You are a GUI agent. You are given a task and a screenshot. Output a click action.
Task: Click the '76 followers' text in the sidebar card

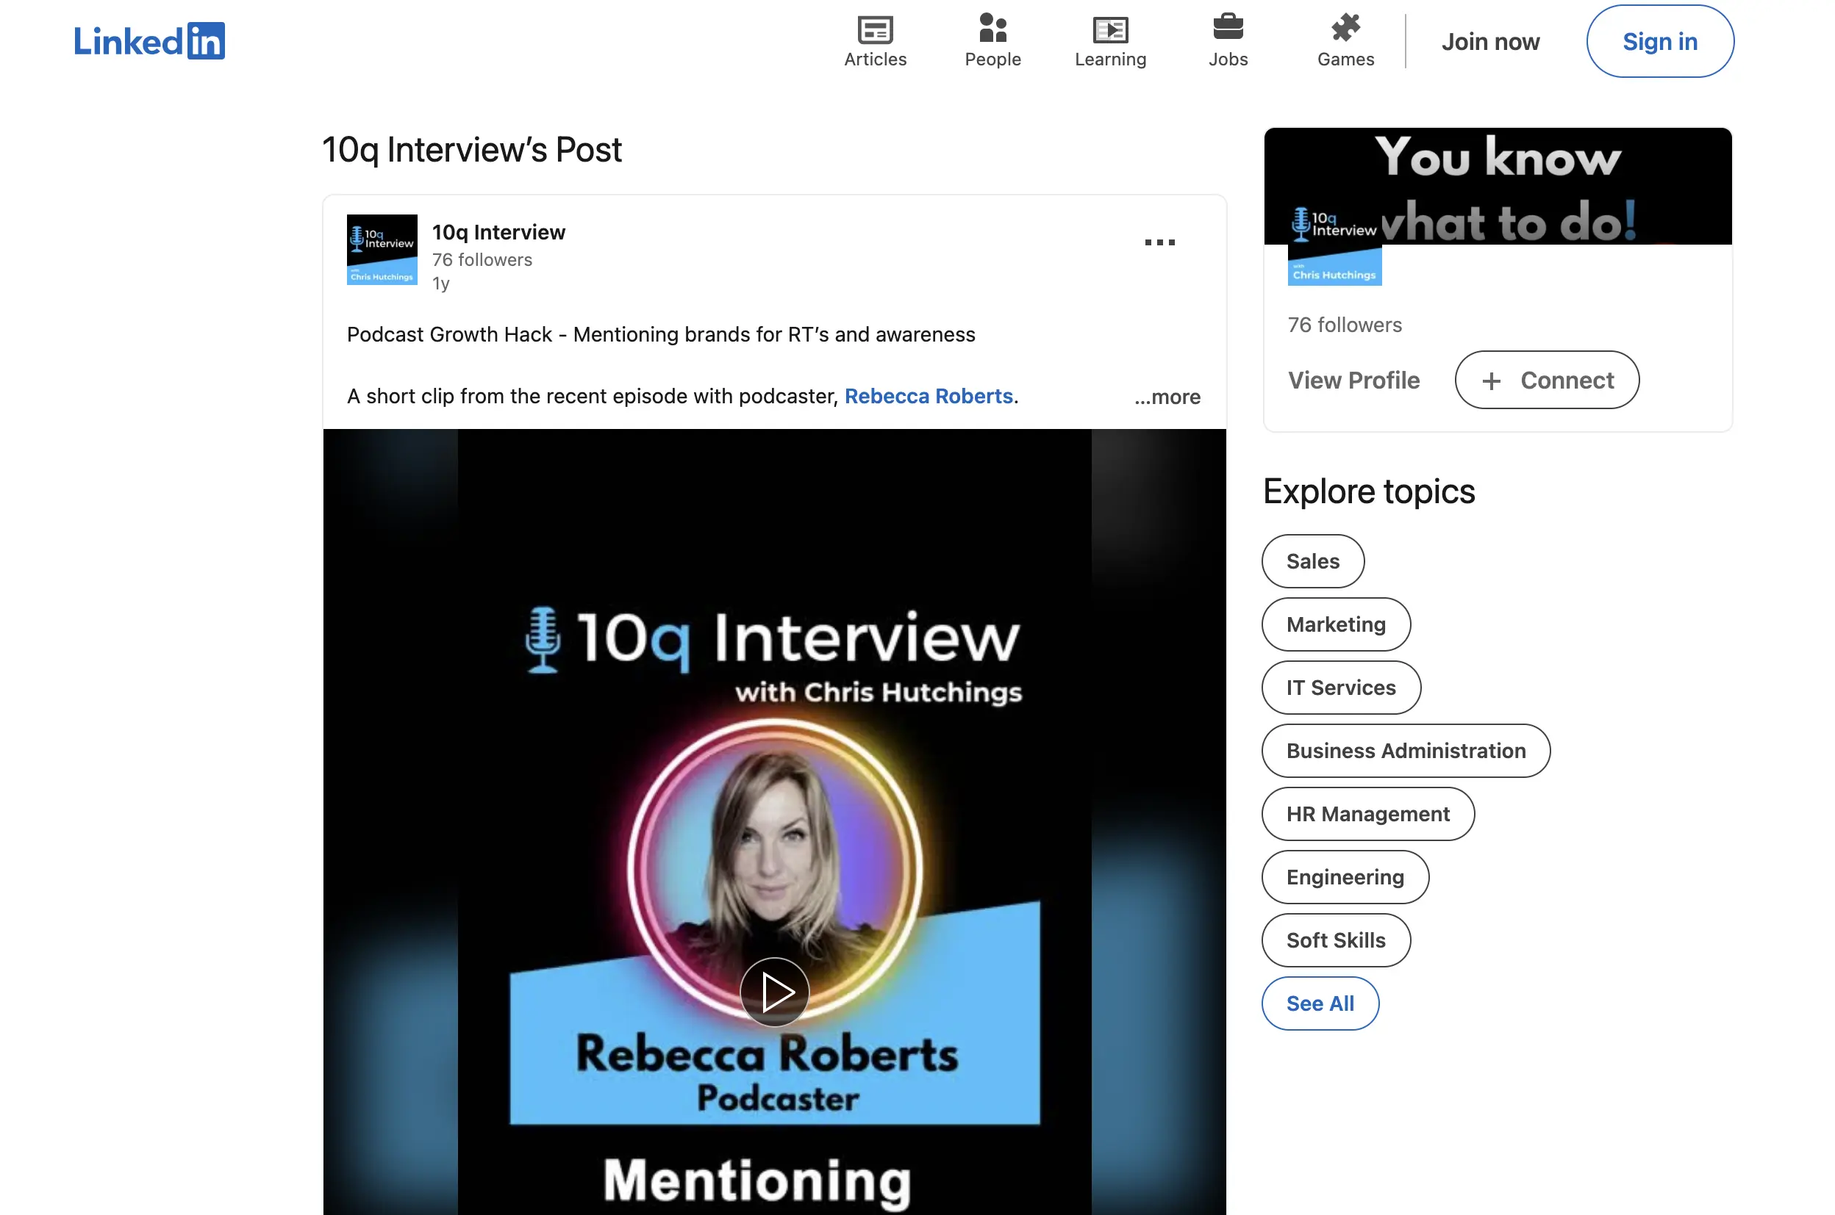click(x=1344, y=325)
